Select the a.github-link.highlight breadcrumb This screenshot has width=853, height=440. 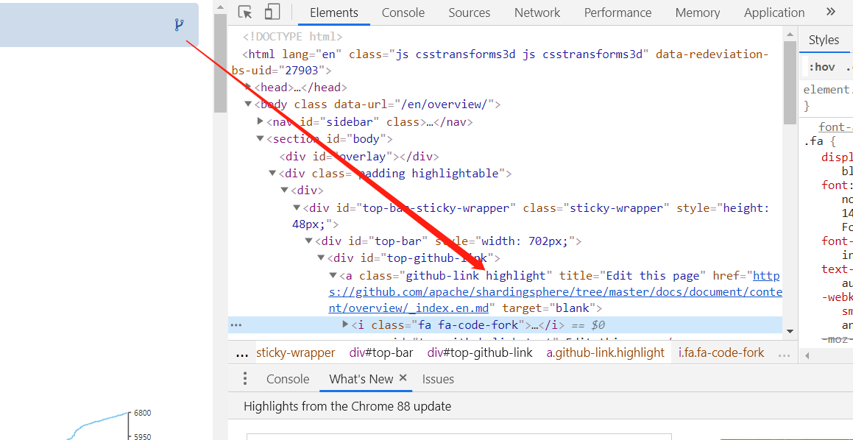coord(606,353)
